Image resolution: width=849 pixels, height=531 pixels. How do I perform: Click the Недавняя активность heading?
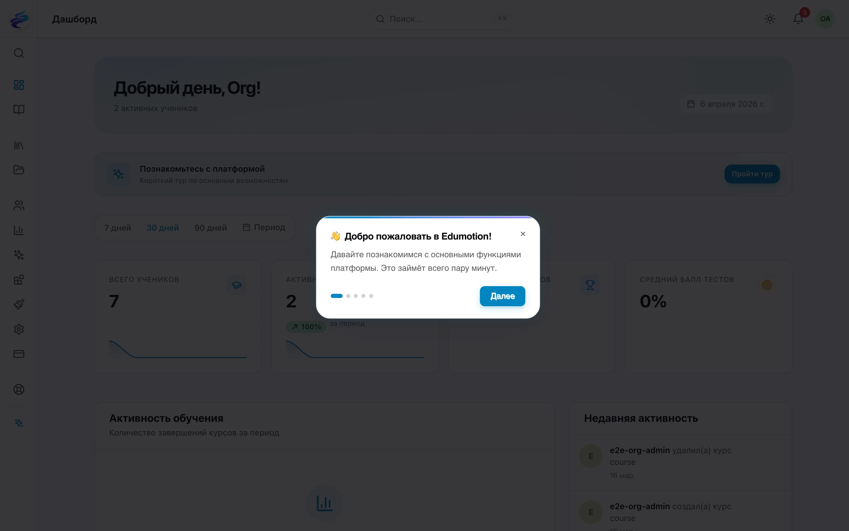[641, 418]
